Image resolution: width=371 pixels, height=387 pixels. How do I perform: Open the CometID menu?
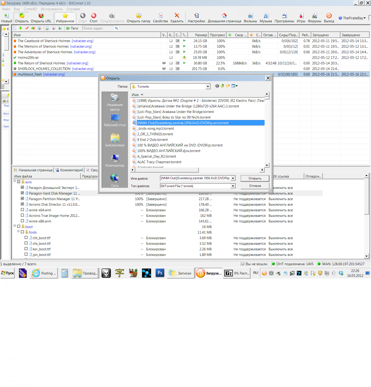pyautogui.click(x=30, y=9)
